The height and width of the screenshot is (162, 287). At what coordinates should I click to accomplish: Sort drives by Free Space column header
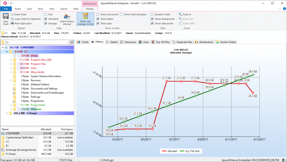67,130
